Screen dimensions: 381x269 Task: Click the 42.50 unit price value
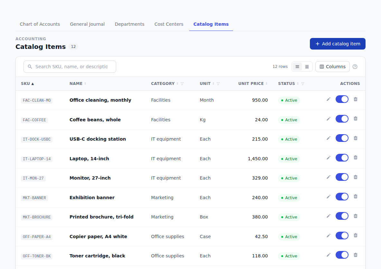261,237
